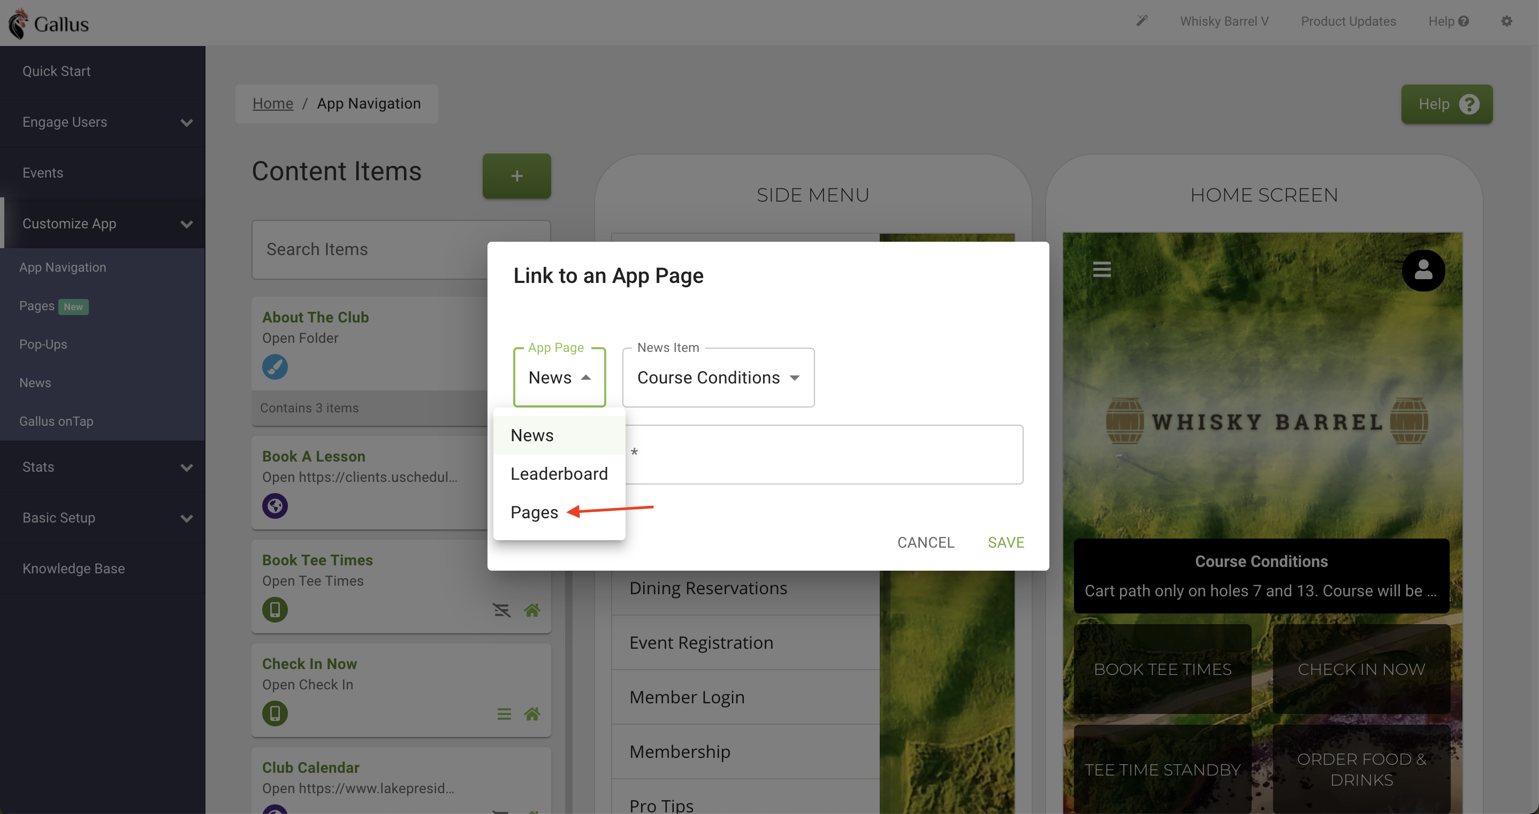Open the settings gear icon
The width and height of the screenshot is (1539, 814).
click(1506, 21)
